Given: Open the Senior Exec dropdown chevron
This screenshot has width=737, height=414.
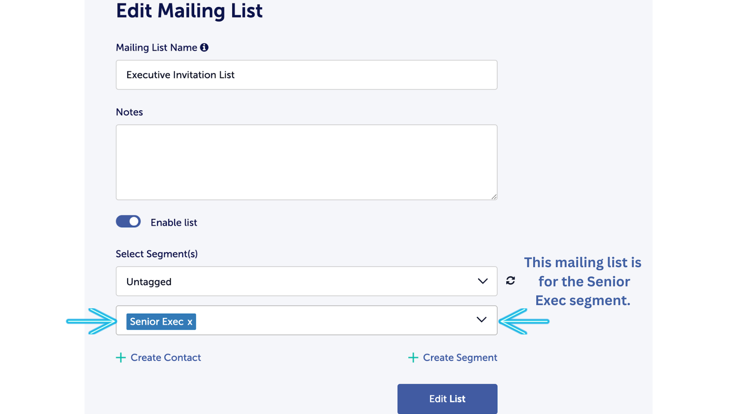Looking at the screenshot, I should click(481, 320).
